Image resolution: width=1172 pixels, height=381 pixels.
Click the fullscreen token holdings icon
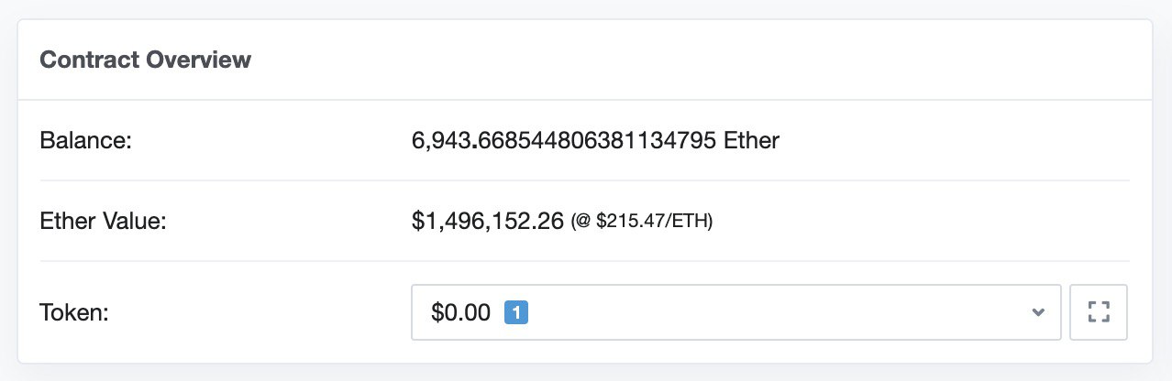(x=1098, y=312)
